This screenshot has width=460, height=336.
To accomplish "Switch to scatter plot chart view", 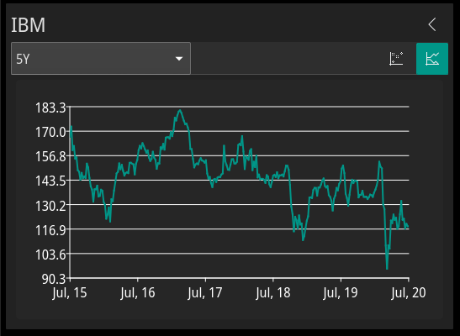I will [396, 59].
